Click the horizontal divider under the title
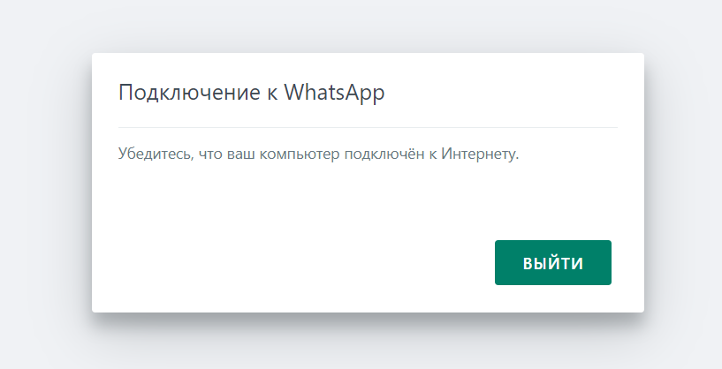722x369 pixels. (368, 127)
